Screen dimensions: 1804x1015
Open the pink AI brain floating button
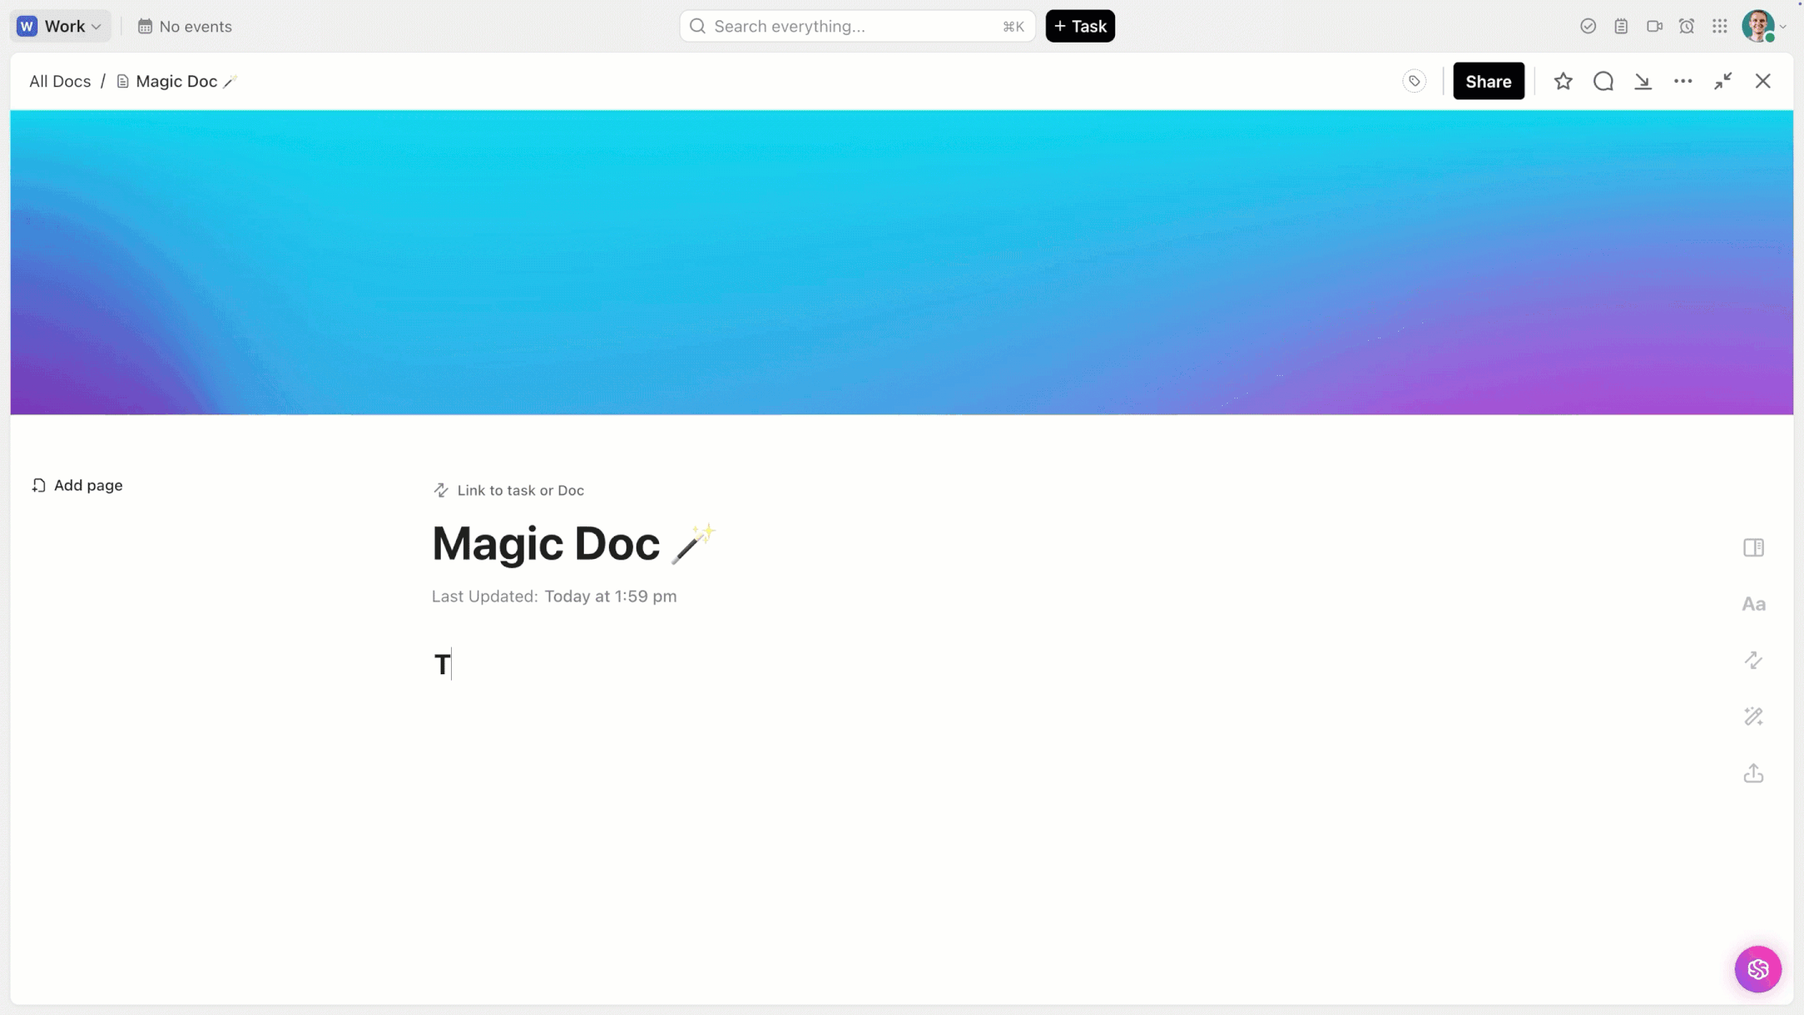(1757, 969)
